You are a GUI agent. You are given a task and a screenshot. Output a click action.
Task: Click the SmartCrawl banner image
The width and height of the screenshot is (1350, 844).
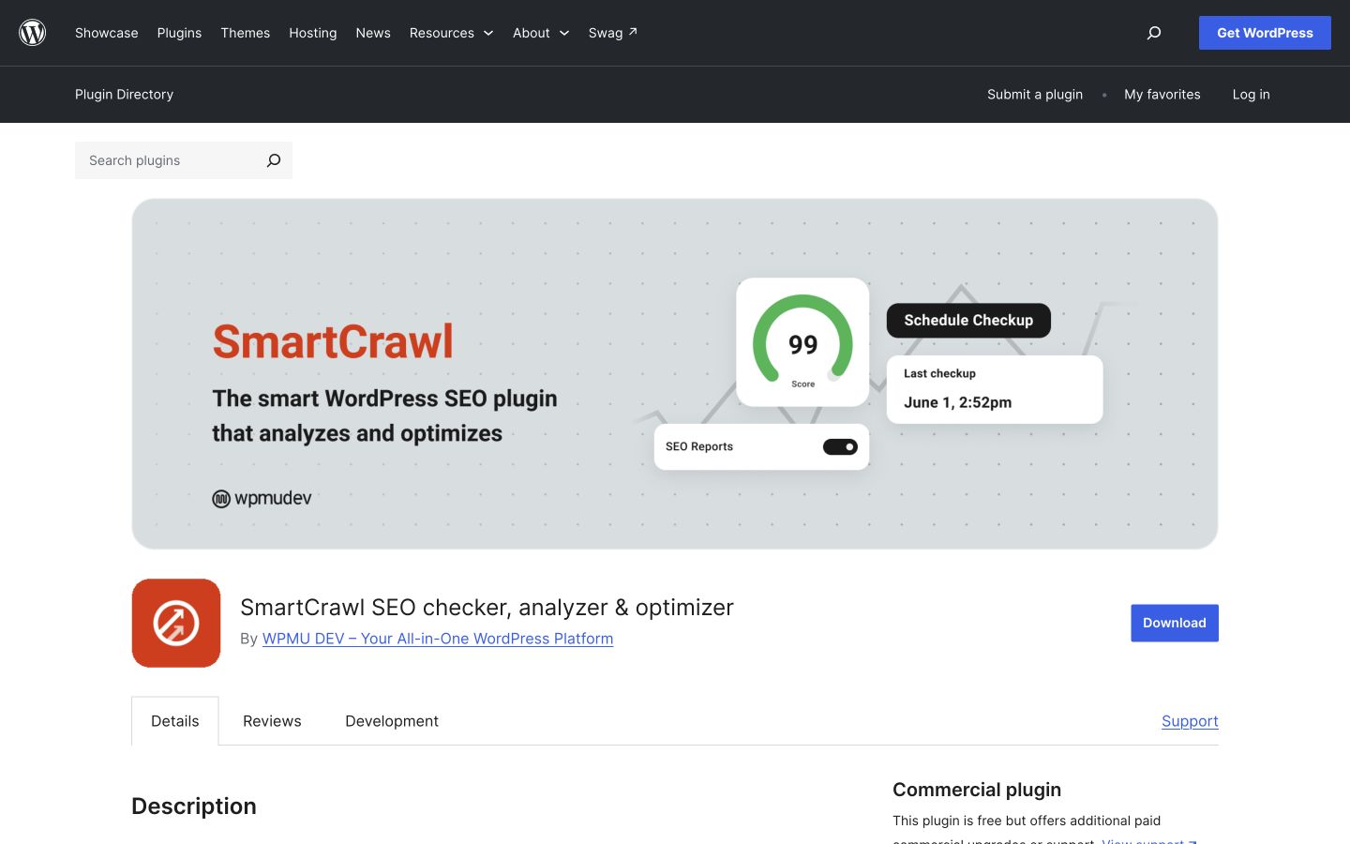[x=675, y=373]
